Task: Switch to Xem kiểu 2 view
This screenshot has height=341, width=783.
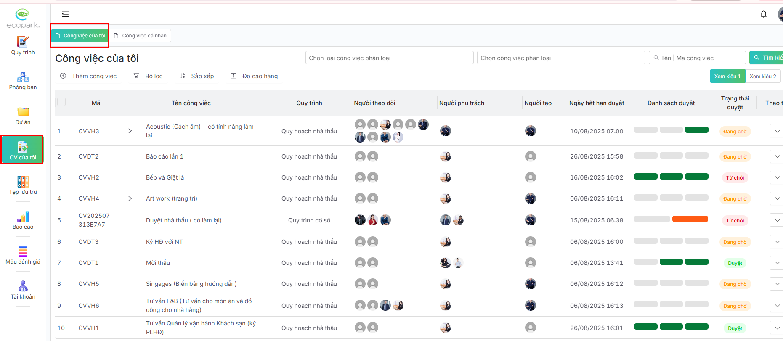Action: pos(762,77)
